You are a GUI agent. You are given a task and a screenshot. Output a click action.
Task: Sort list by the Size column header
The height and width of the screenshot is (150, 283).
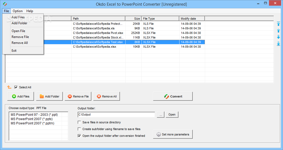coord(133,19)
